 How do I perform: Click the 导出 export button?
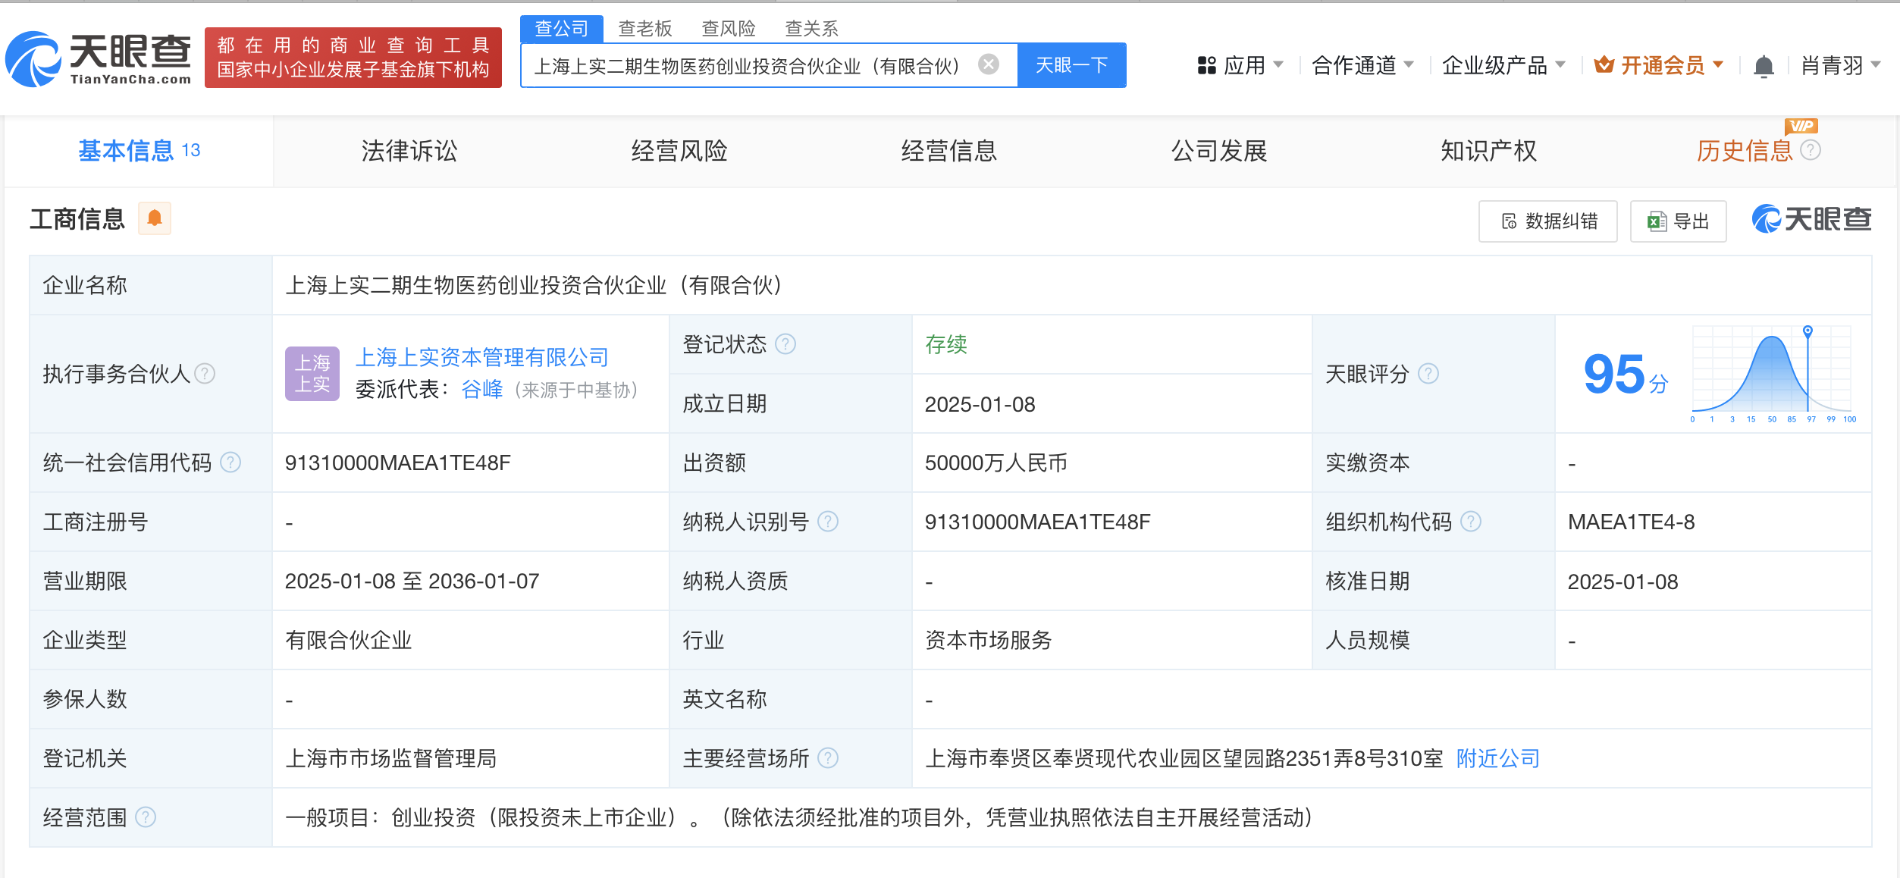click(1678, 221)
